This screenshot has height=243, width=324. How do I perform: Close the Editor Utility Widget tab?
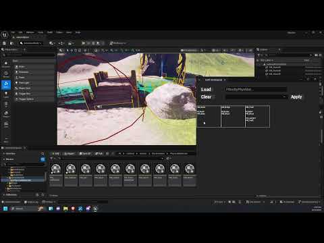click(x=225, y=80)
